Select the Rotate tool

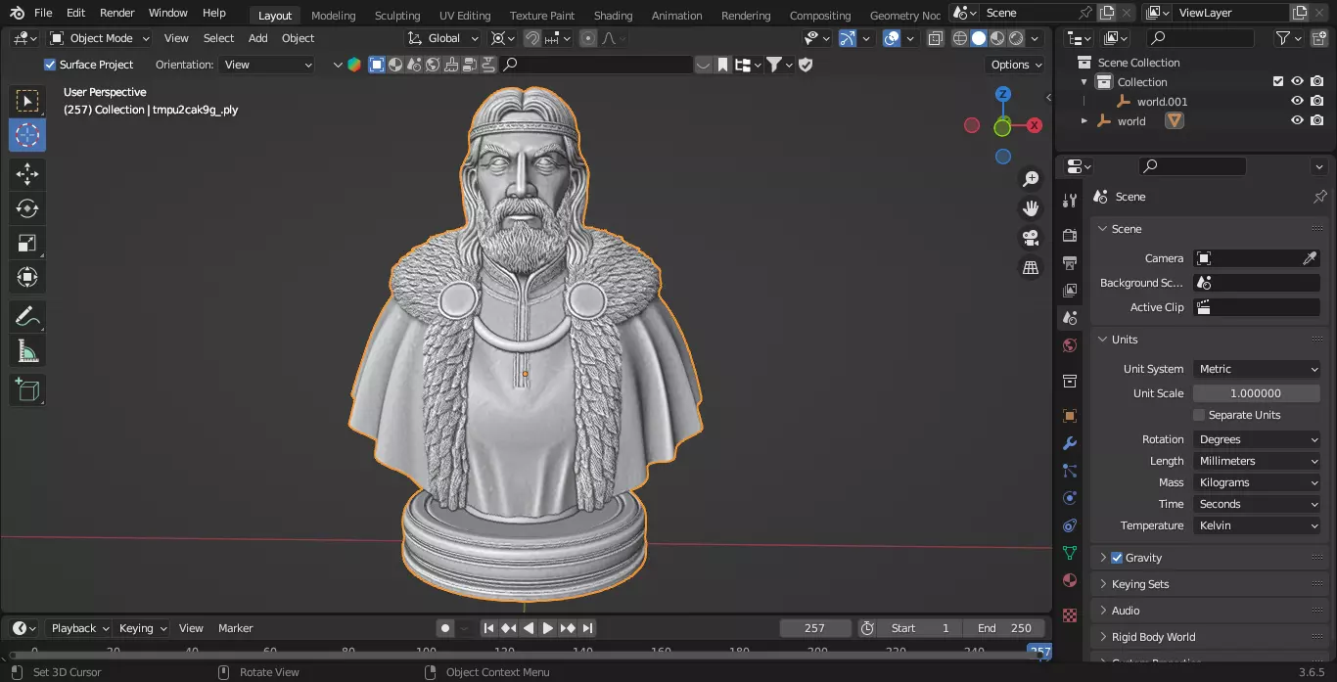tap(27, 208)
